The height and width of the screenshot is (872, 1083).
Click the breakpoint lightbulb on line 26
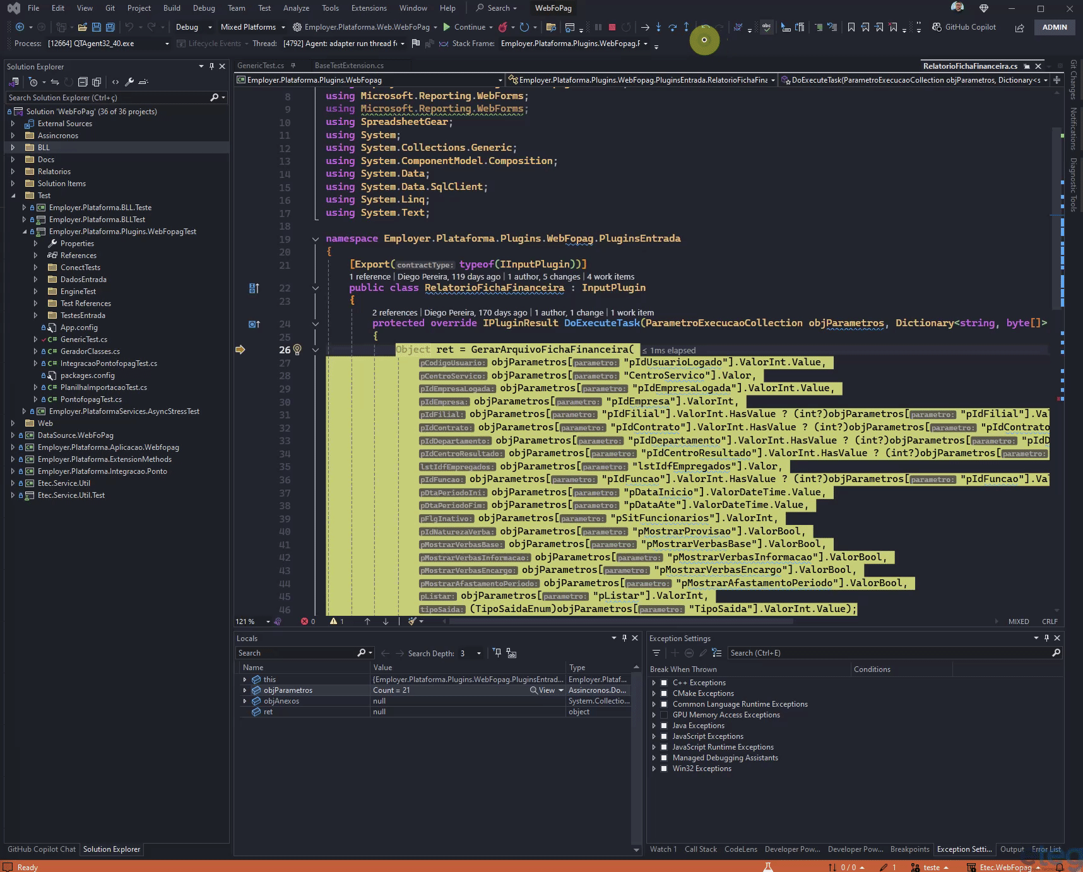point(297,350)
